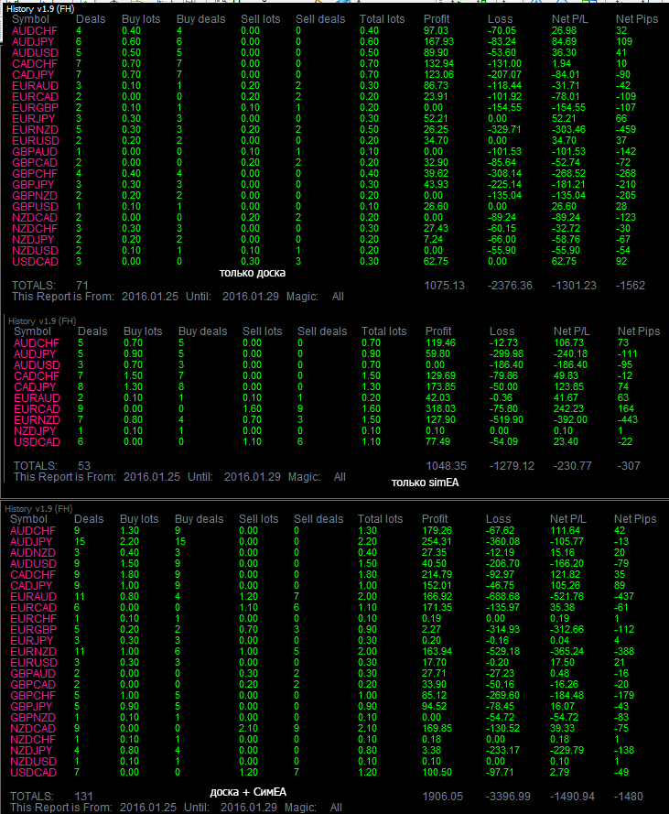Click Until date 2016.01.29 in 'только simEA' report
669x814 pixels.
[253, 477]
